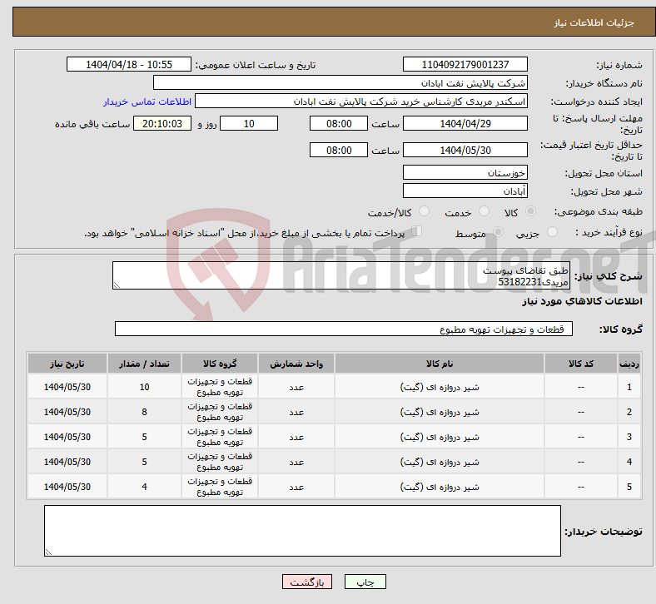Click the need date in row 1
Screen dimensions: 656x604
(x=67, y=387)
